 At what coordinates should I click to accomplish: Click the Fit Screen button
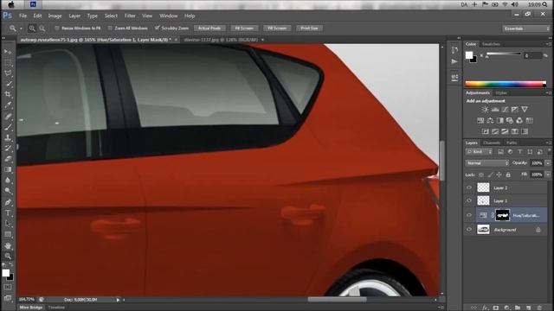244,29
